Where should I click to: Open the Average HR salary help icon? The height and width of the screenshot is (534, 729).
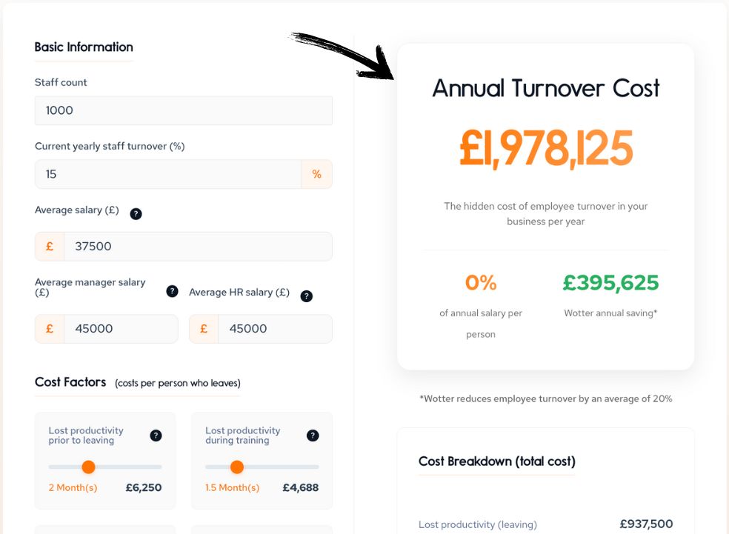pyautogui.click(x=307, y=296)
